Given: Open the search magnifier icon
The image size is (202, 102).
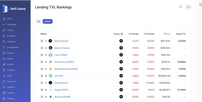Looking at the screenshot, I should click(181, 7).
